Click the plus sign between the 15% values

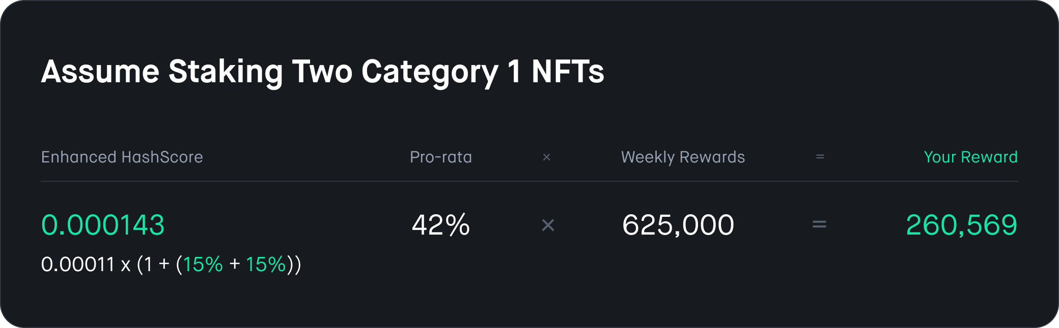tap(235, 265)
